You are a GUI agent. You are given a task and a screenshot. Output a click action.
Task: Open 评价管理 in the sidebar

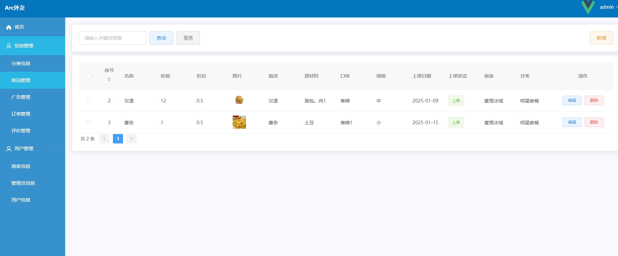[33, 131]
